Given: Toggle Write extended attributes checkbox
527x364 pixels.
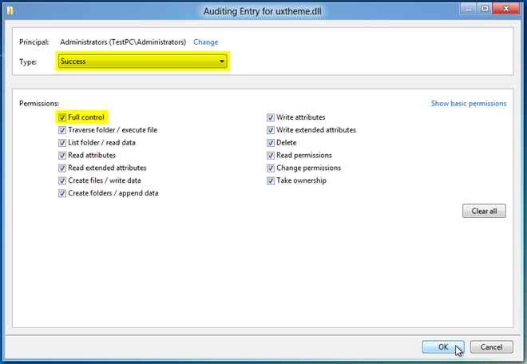Looking at the screenshot, I should (x=271, y=130).
